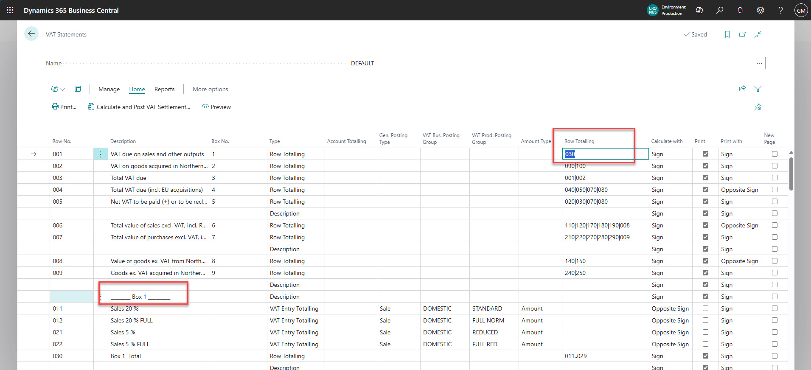Toggle Print checkbox for row 001
The width and height of the screenshot is (811, 370).
point(705,154)
